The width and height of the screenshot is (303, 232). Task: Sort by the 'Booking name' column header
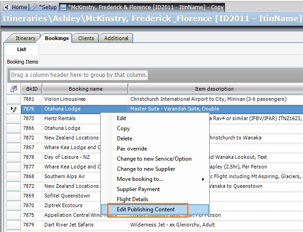click(x=85, y=89)
